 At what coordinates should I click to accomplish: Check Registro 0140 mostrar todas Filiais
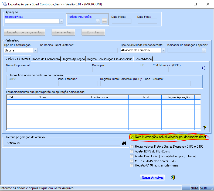(132, 165)
